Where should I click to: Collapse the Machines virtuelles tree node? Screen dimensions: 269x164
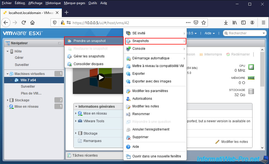coord(8,74)
